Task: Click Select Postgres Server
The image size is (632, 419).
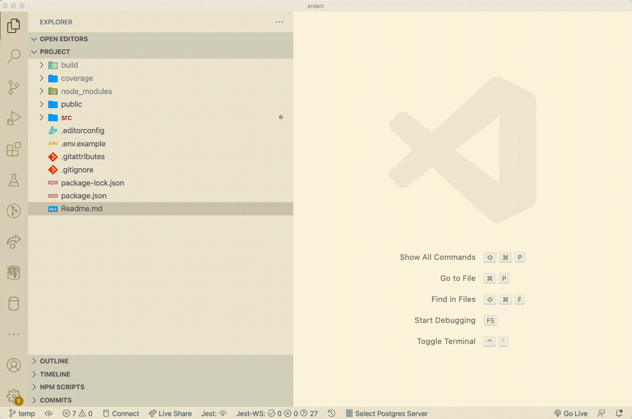Action: click(x=387, y=414)
